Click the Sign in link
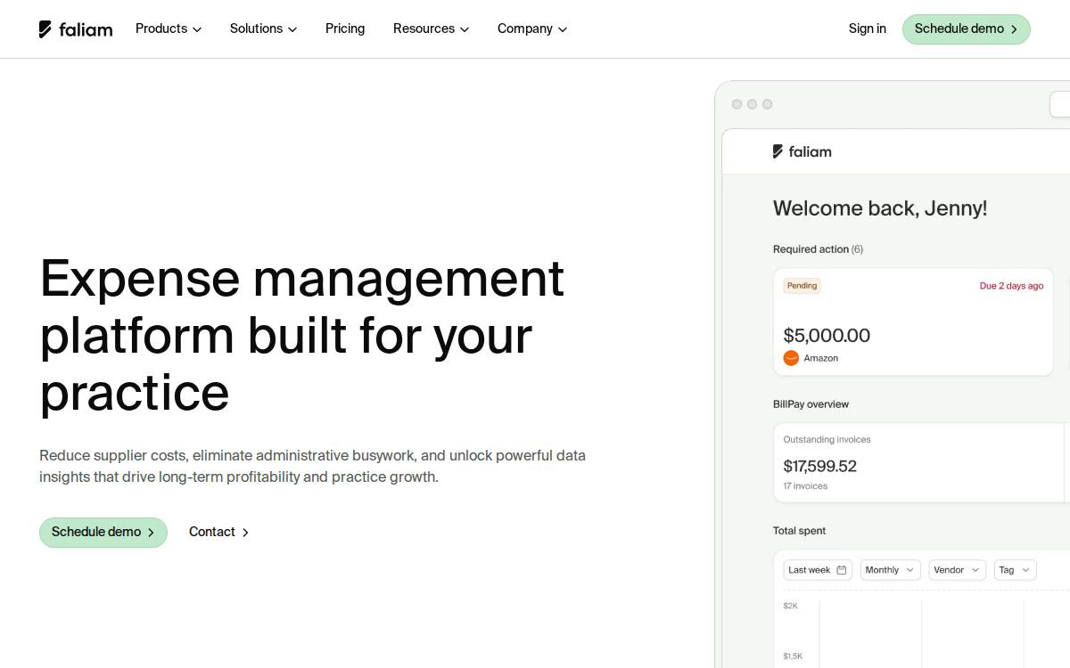Image resolution: width=1070 pixels, height=668 pixels. coord(868,29)
